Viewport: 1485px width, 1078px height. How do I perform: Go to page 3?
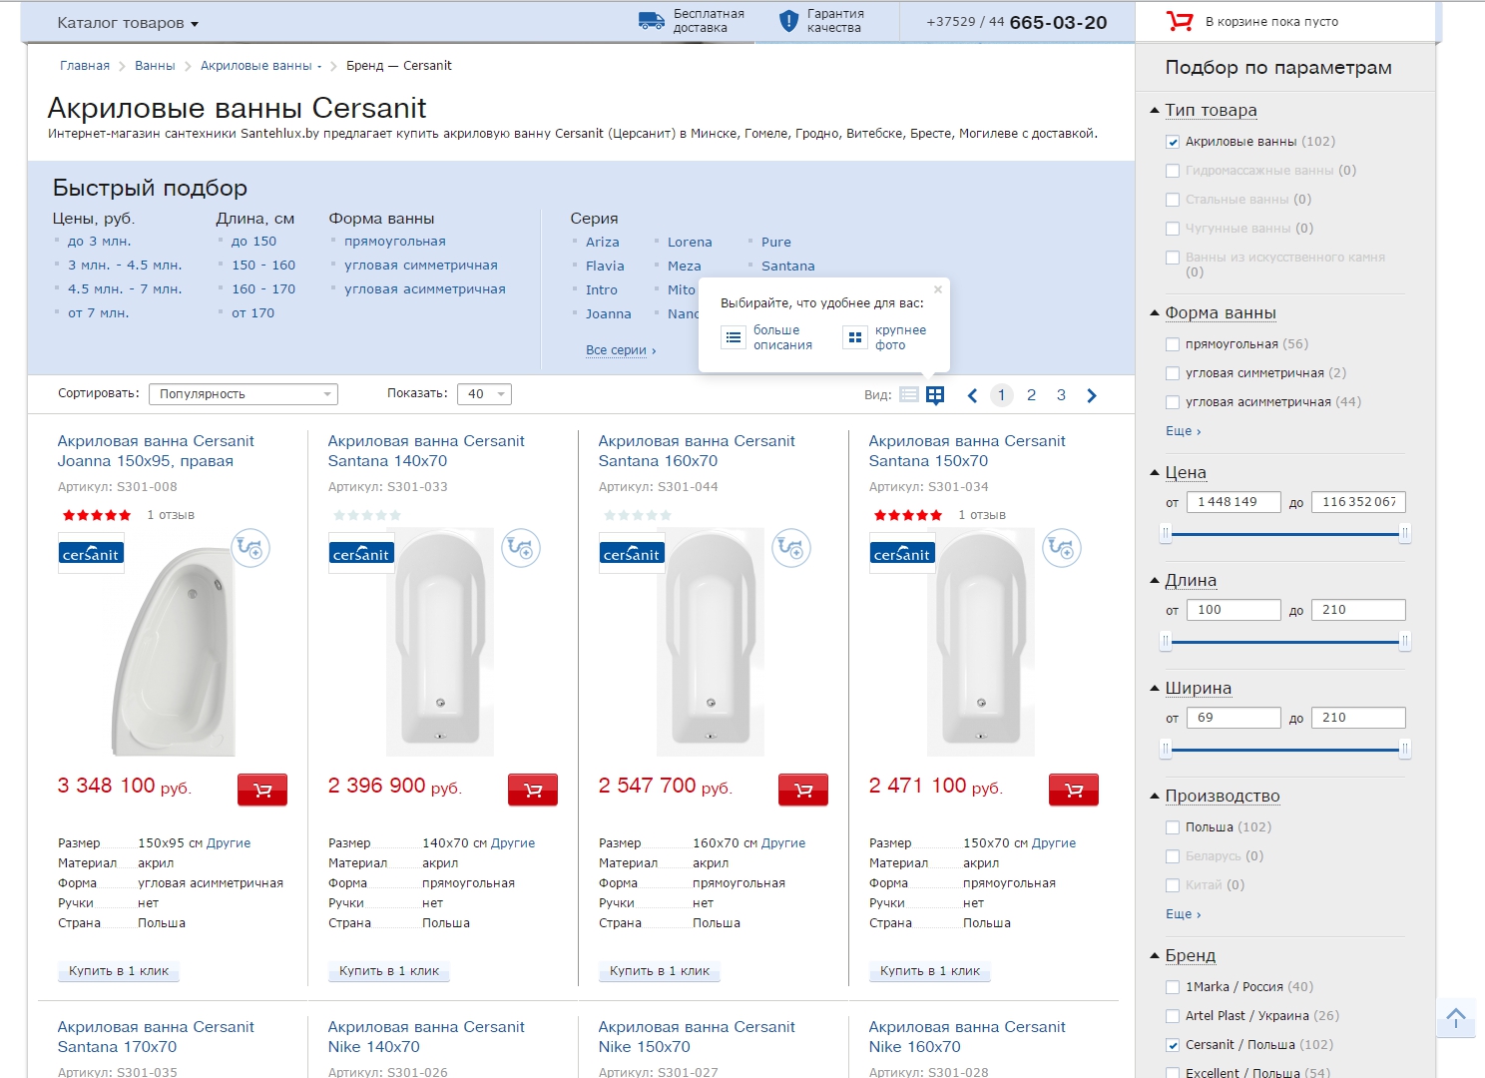(1062, 395)
